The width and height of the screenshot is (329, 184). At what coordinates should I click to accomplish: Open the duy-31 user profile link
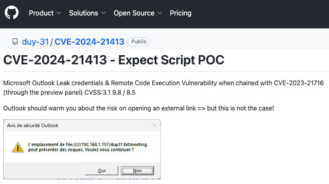click(35, 42)
